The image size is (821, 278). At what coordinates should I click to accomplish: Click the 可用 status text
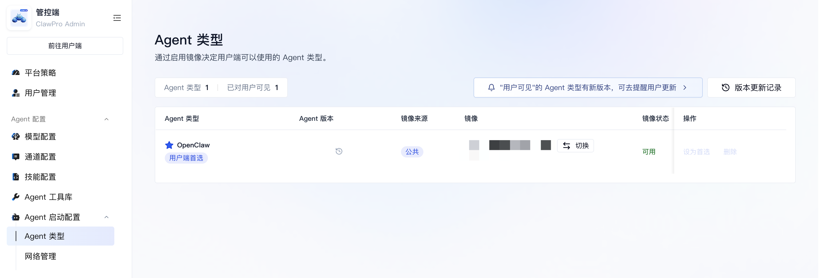(649, 152)
